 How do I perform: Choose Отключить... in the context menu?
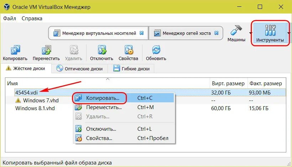124,129
